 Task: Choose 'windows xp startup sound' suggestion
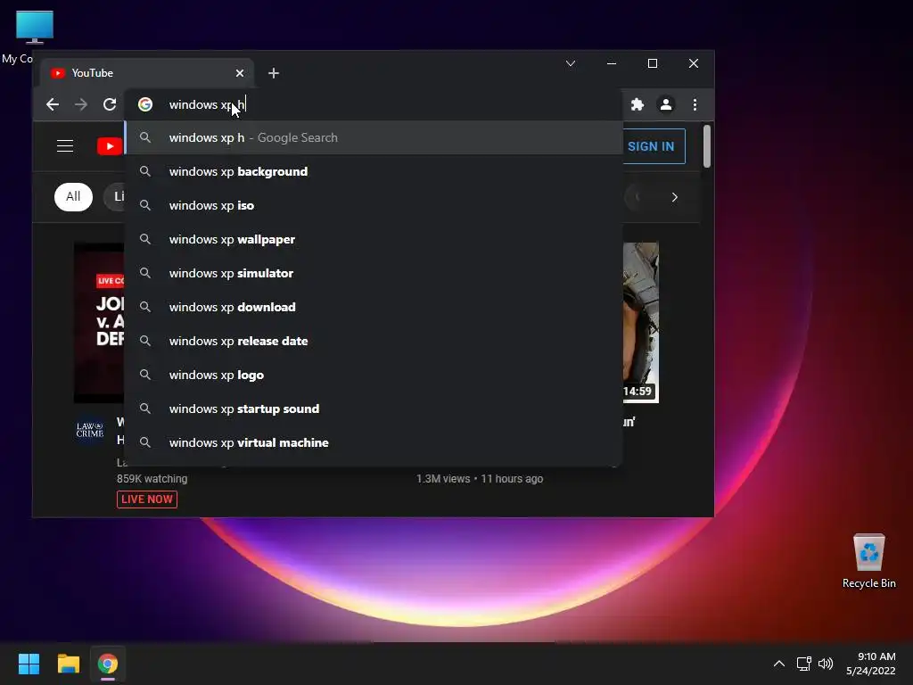[374, 409]
